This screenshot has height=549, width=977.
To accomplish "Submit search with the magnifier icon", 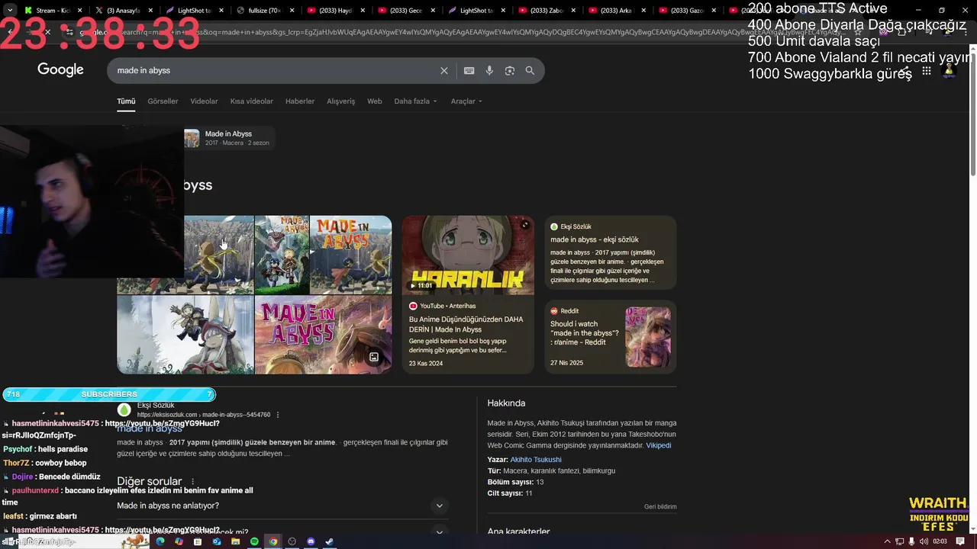I will (530, 70).
